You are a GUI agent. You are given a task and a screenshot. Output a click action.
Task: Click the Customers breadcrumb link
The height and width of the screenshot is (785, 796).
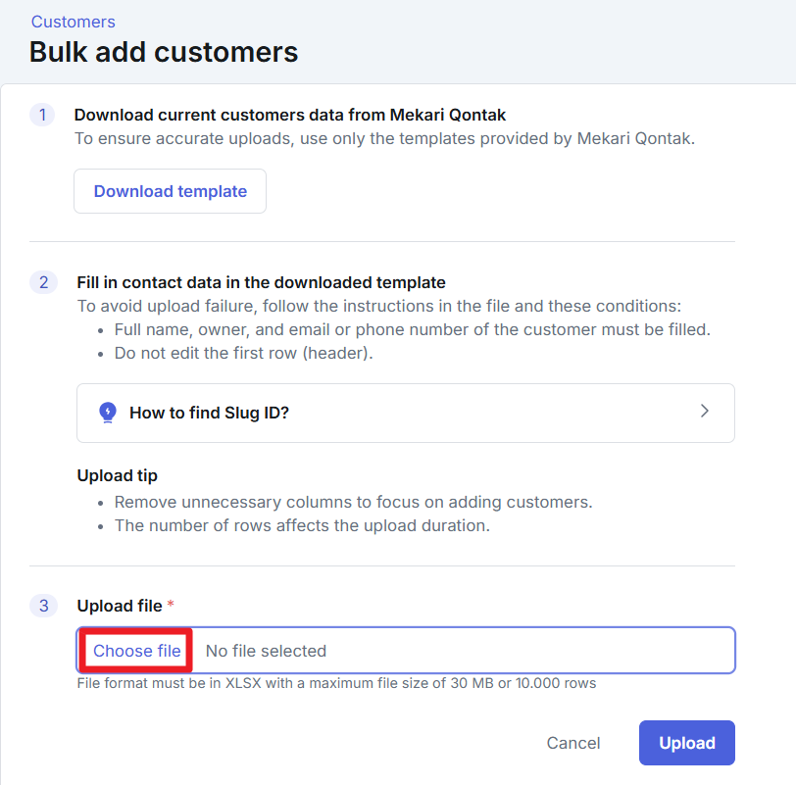[x=73, y=22]
